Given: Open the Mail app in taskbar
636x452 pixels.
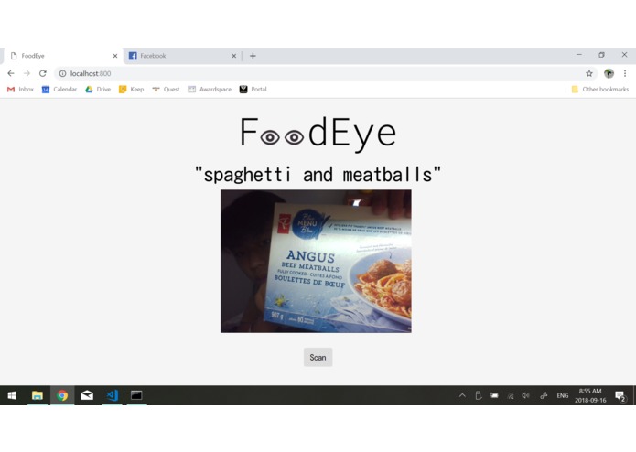Looking at the screenshot, I should coord(87,395).
